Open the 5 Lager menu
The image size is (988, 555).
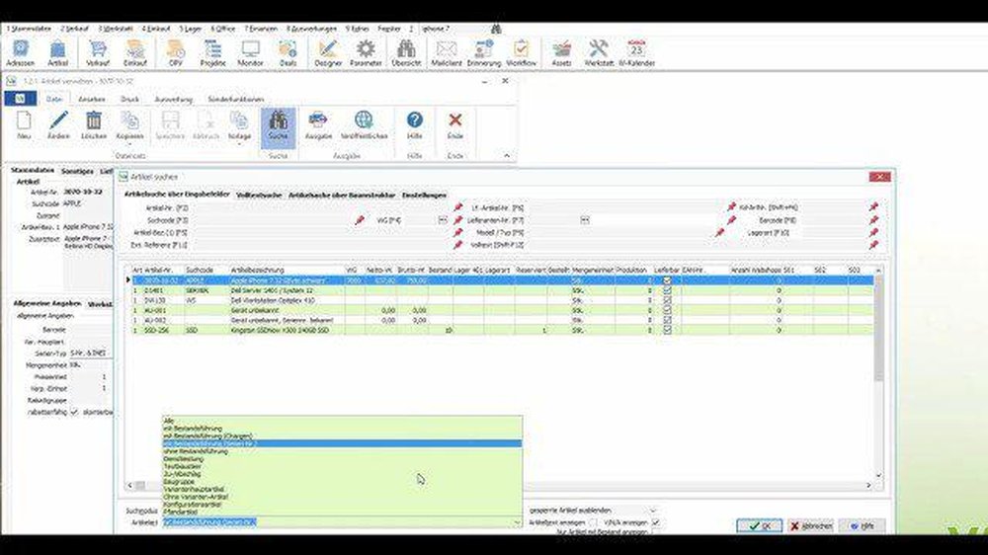point(190,29)
